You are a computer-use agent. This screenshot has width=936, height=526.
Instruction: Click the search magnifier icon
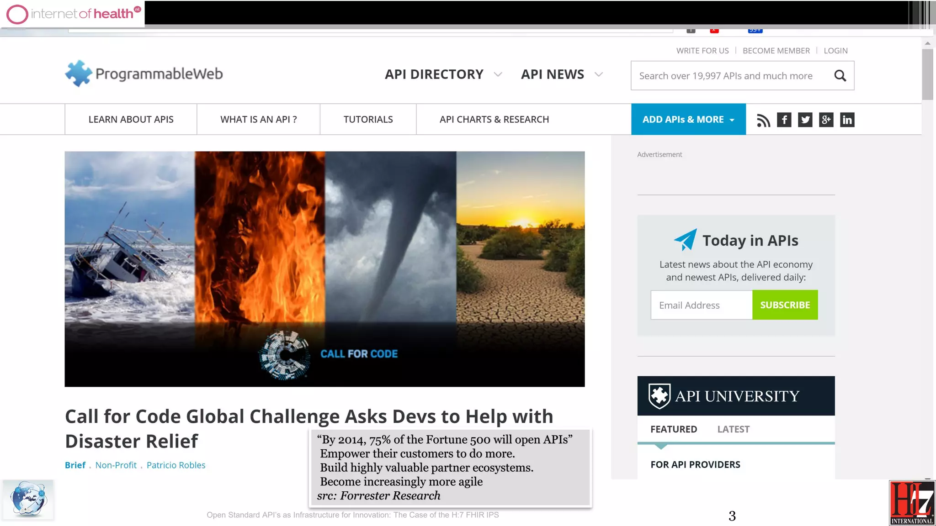[x=840, y=76]
